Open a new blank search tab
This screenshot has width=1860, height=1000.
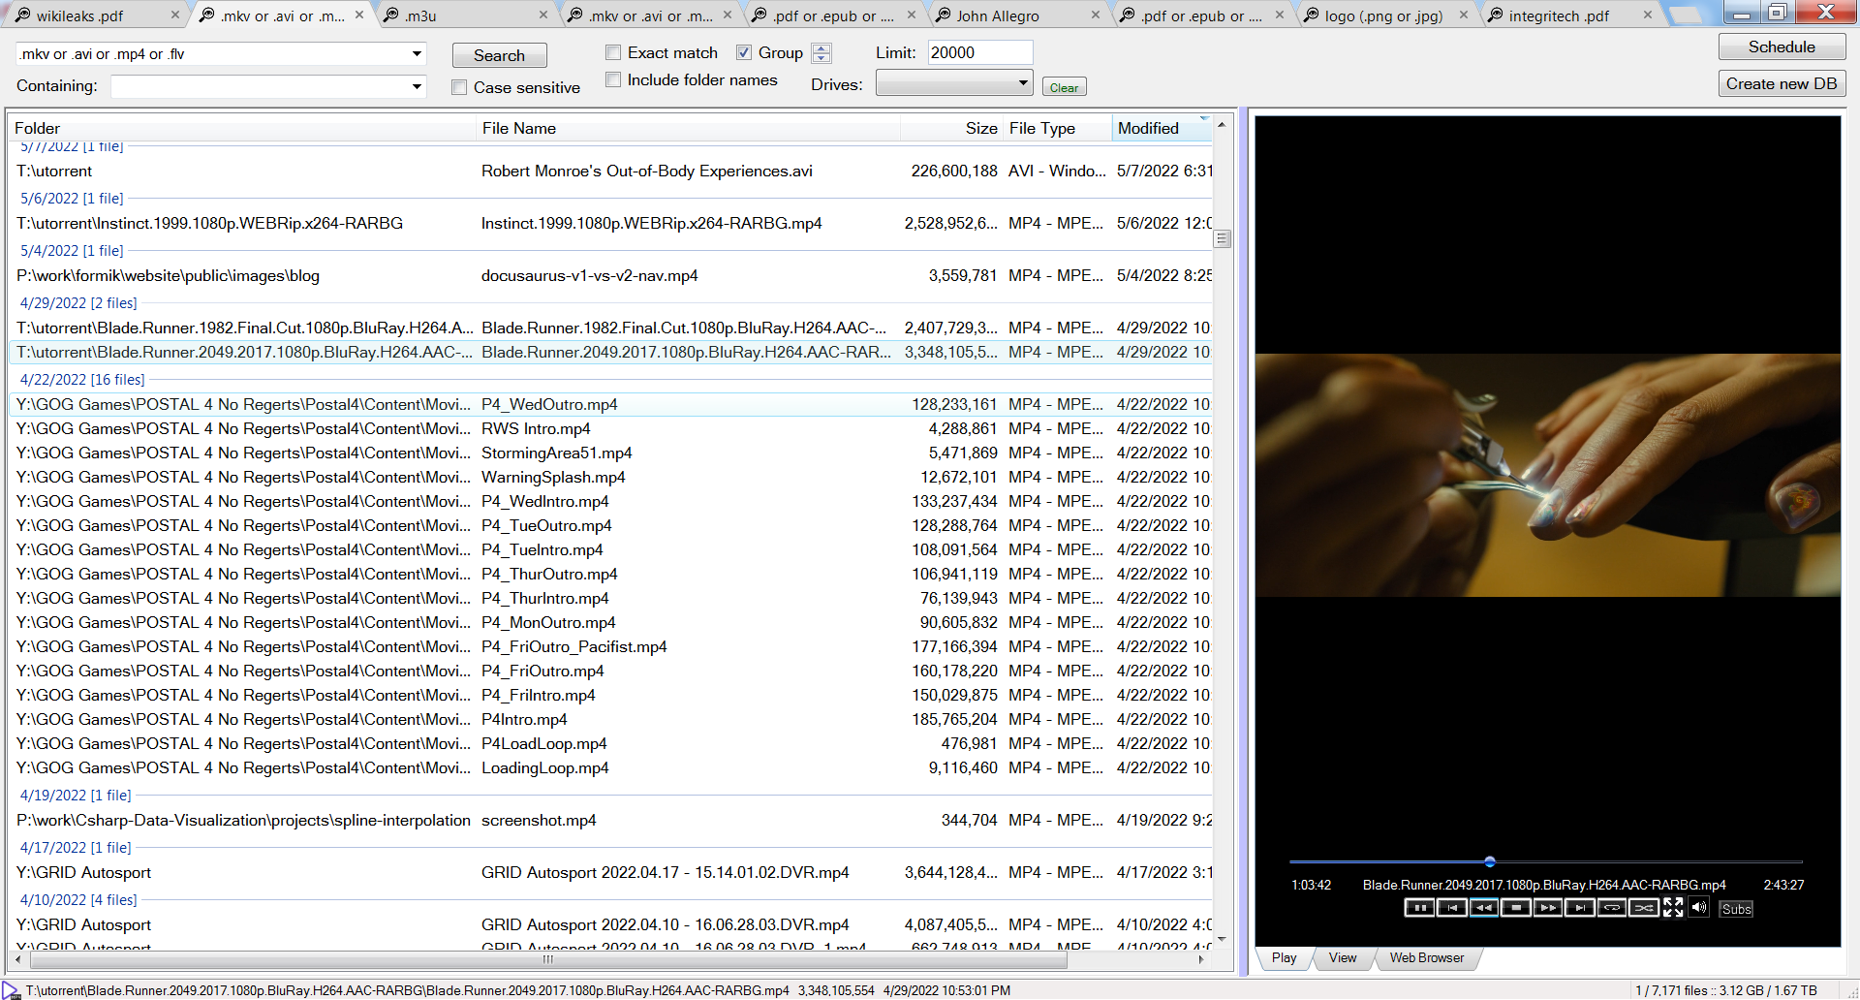(x=1687, y=15)
